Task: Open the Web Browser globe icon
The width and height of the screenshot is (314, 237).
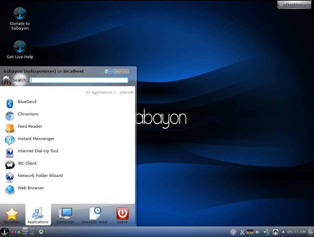Action: point(10,190)
